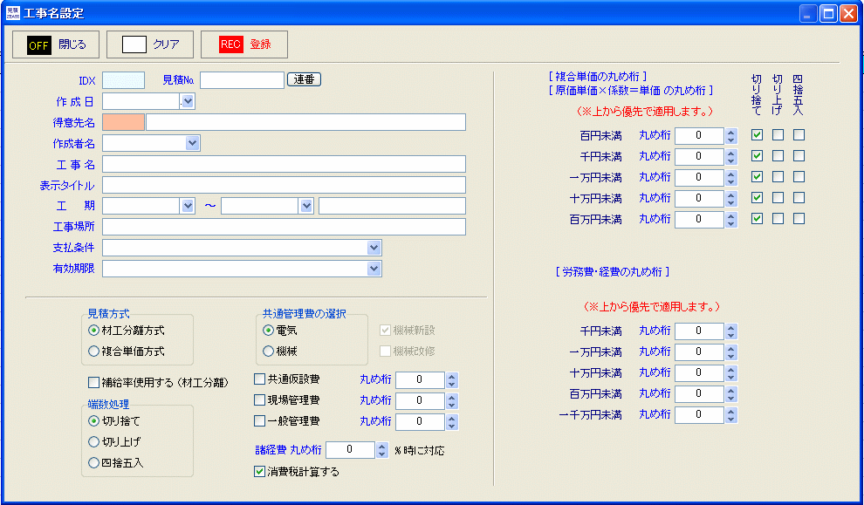This screenshot has height=505, width=864.
Task: Open the 作成日 date dropdown
Action: coord(188,101)
